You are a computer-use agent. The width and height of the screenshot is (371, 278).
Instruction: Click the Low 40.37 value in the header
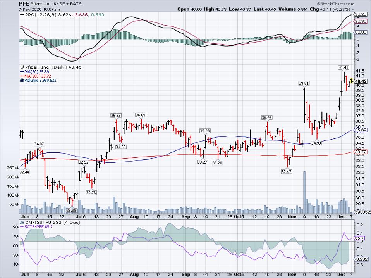point(239,9)
